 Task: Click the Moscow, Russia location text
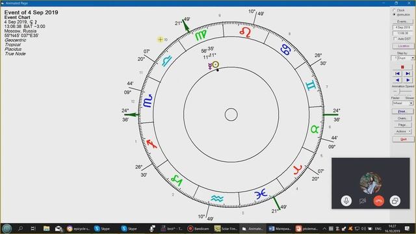pyautogui.click(x=20, y=31)
